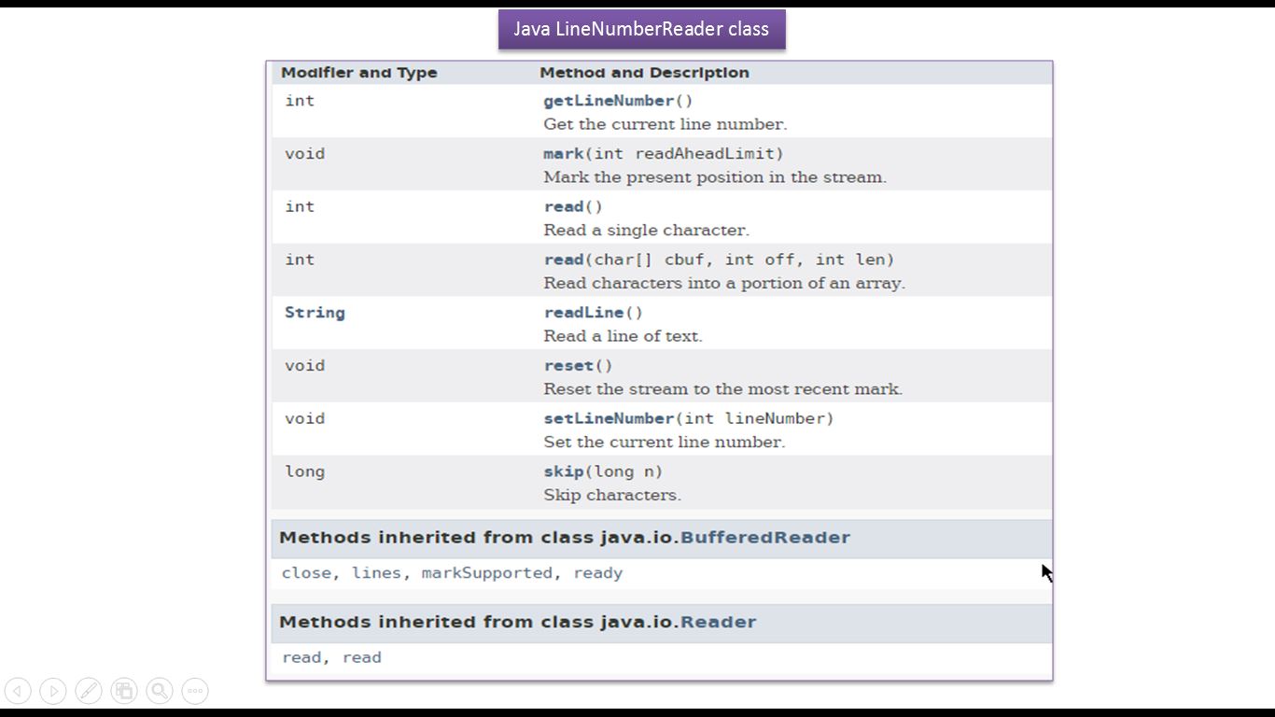Screen dimensions: 1275x717
Task: Go to the previous slide with the back arrow
Action: point(18,691)
